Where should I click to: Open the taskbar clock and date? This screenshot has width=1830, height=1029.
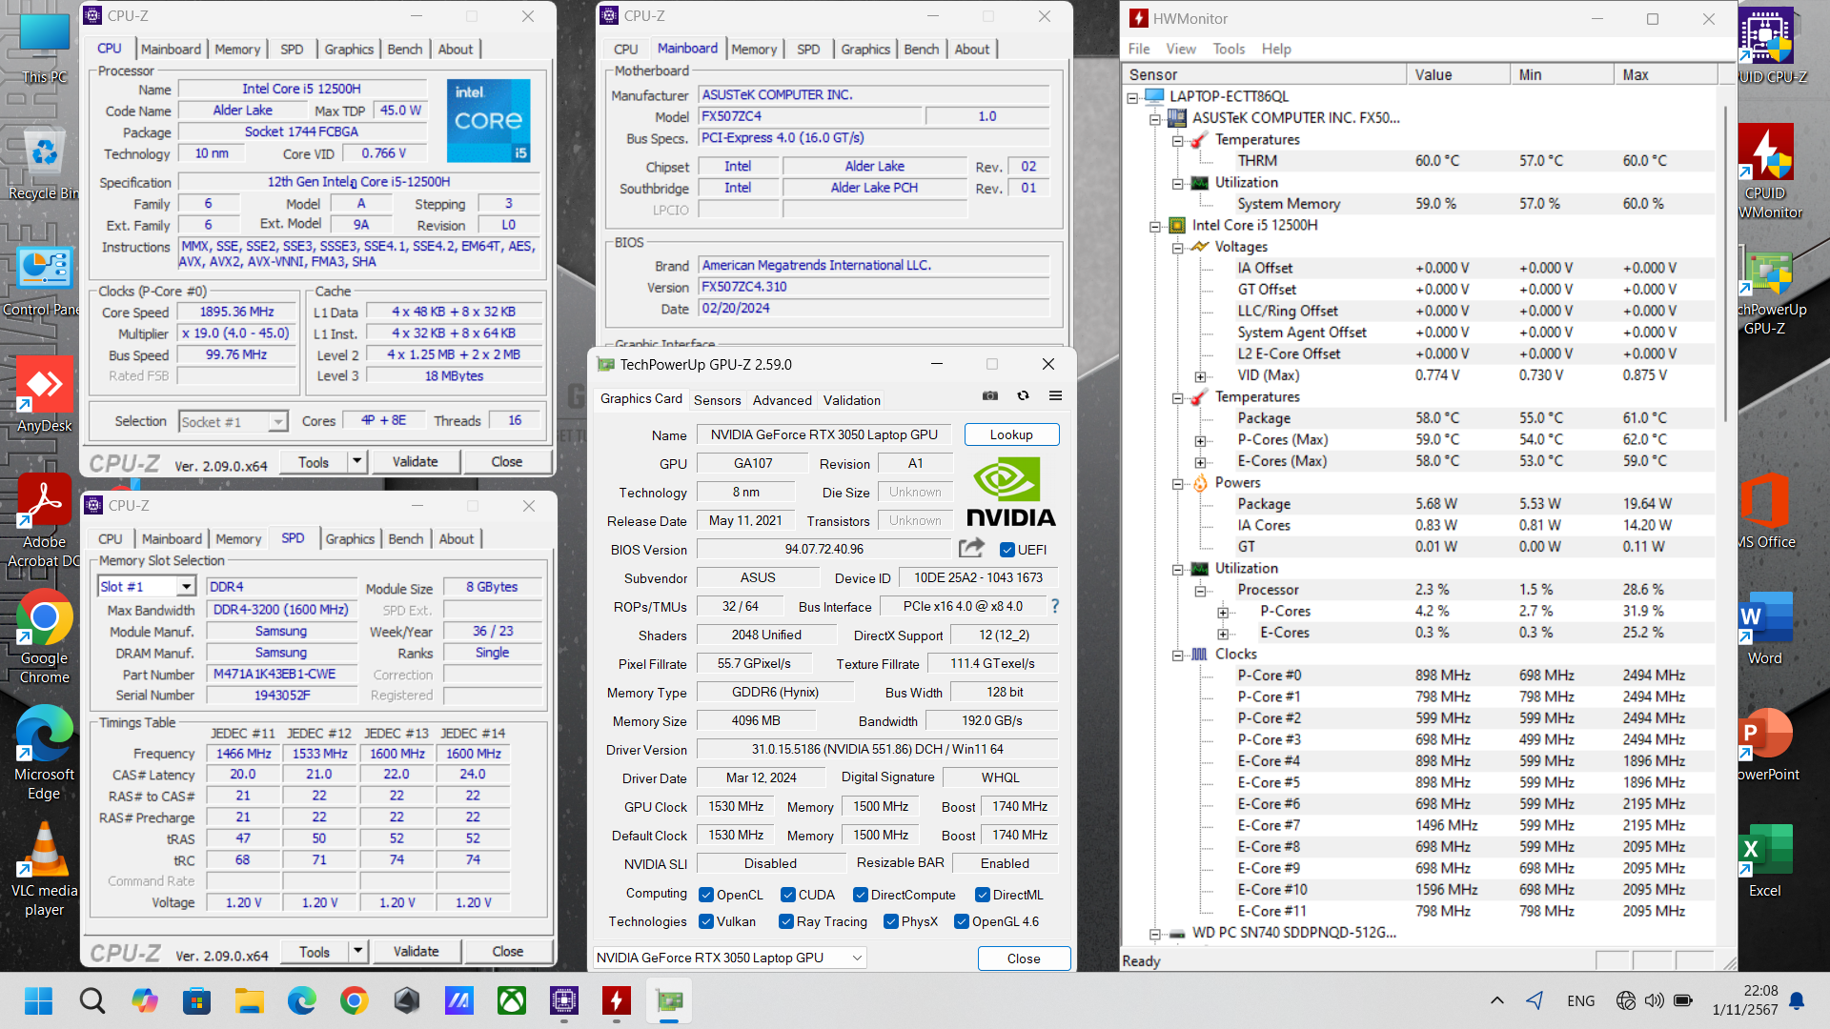point(1745,1000)
